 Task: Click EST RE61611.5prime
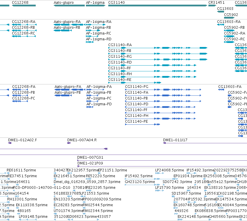coord(21,170)
